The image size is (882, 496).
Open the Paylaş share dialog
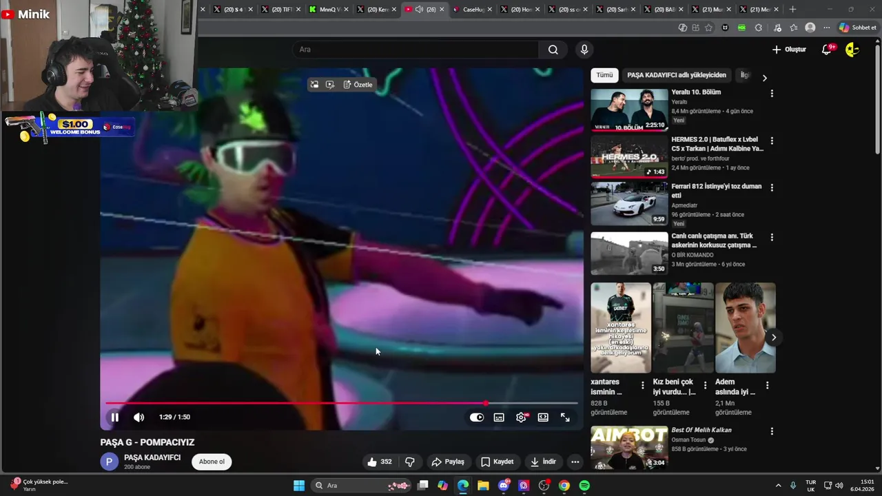coord(448,462)
